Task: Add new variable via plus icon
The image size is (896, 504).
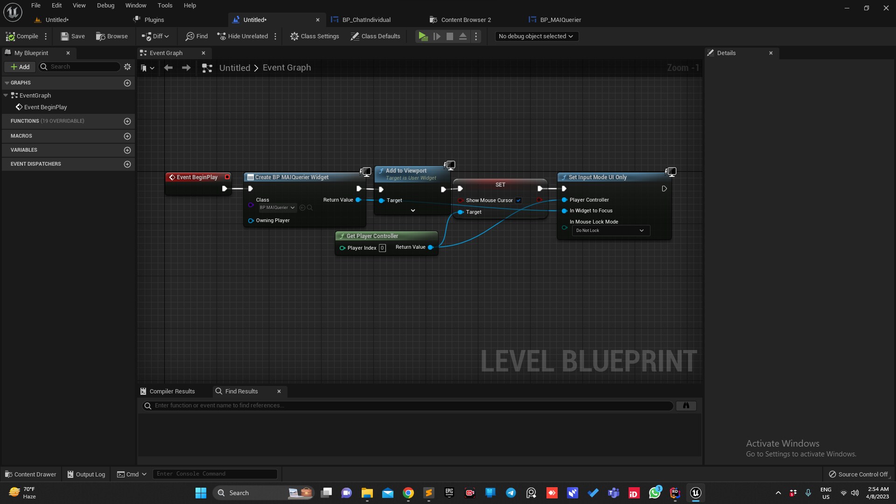Action: tap(127, 150)
